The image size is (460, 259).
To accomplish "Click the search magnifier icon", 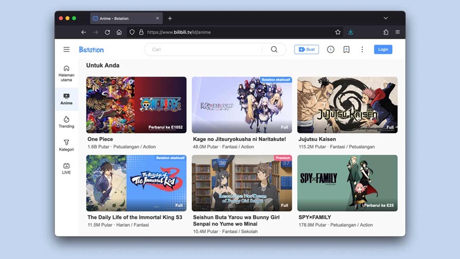I will [274, 49].
